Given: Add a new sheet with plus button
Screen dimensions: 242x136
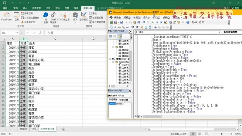Looking at the screenshot, I should (64, 129).
